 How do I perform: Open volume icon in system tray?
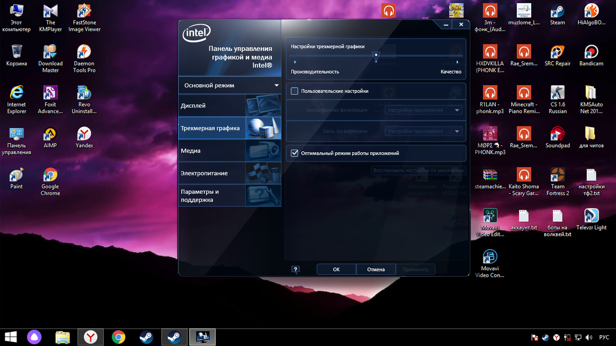588,337
